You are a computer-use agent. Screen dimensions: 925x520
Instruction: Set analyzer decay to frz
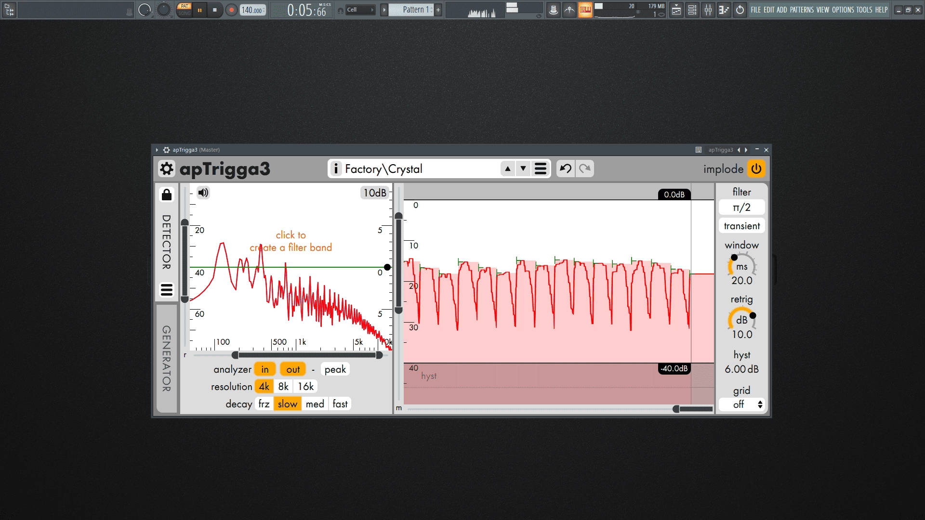click(264, 404)
